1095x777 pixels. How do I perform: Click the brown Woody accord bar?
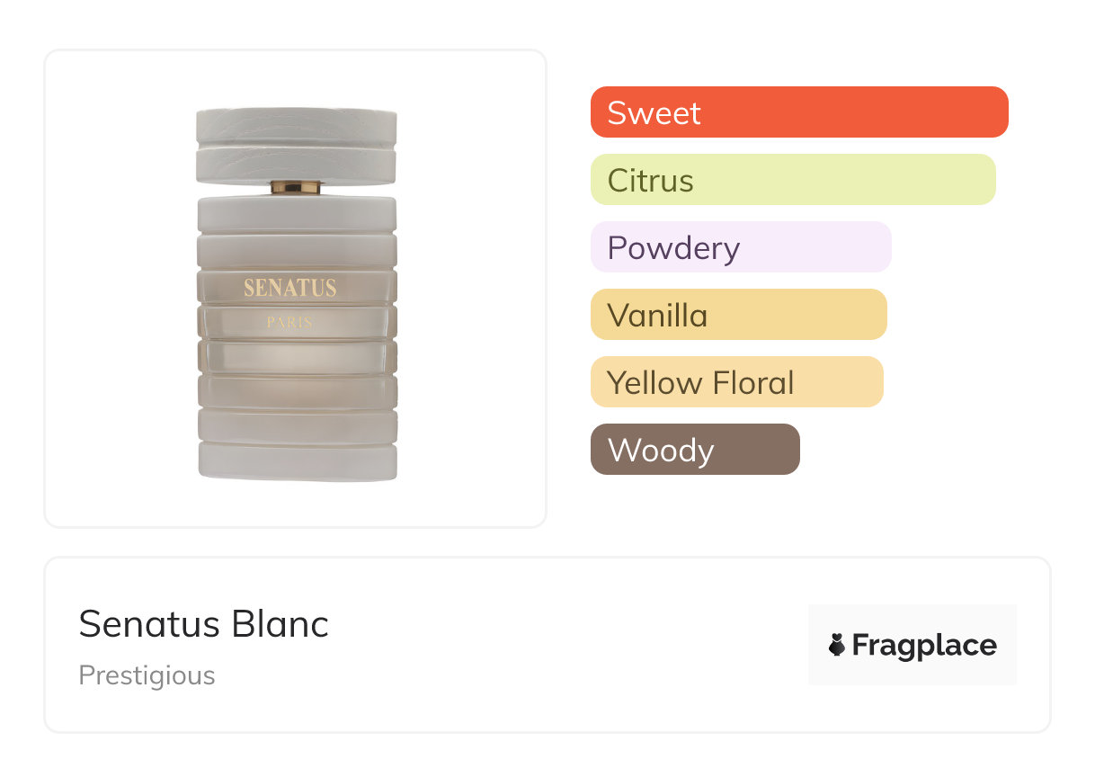click(694, 450)
